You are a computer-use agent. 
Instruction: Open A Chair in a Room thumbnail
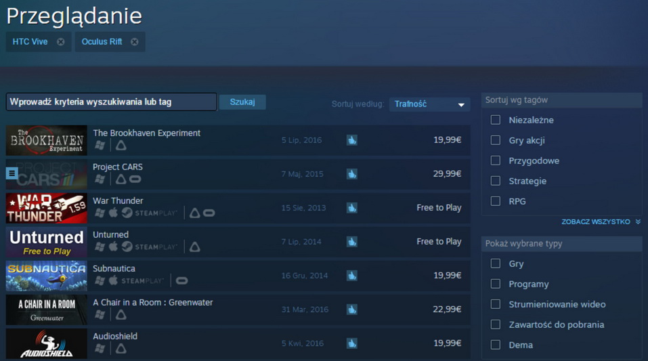pyautogui.click(x=47, y=310)
